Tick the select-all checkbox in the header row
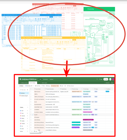Viewport: 127px width, 140px height. [x=31, y=89]
